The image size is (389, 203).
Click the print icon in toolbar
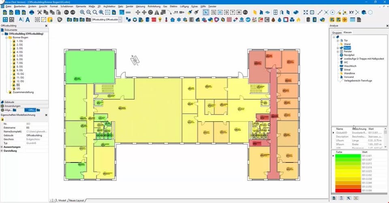tap(32, 12)
